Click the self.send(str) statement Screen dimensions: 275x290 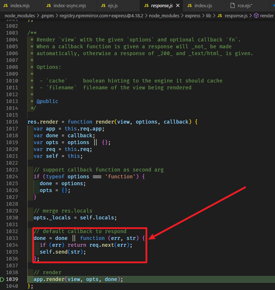click(x=63, y=252)
